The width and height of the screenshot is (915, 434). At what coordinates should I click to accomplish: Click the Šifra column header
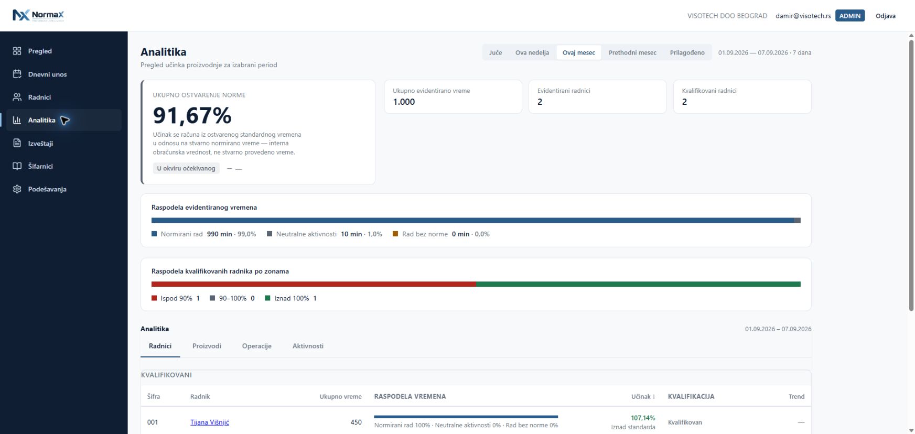coord(154,397)
